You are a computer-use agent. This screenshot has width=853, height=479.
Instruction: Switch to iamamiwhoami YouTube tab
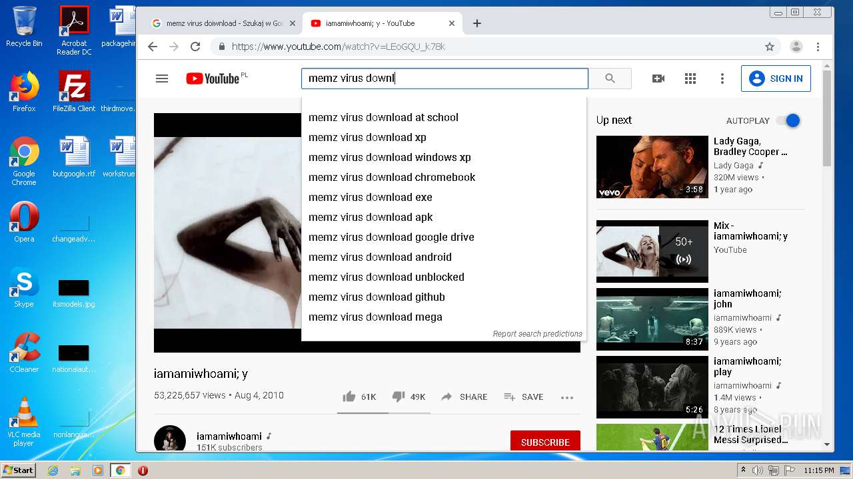pyautogui.click(x=383, y=23)
